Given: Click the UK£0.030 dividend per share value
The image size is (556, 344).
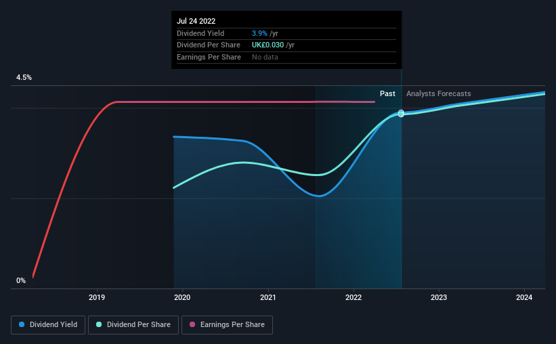Looking at the screenshot, I should coord(268,45).
